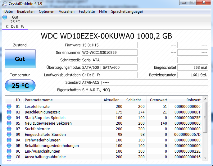The image size is (213, 166).
Task: Minimize the CrystalDiskInfo window
Action: click(x=184, y=2)
